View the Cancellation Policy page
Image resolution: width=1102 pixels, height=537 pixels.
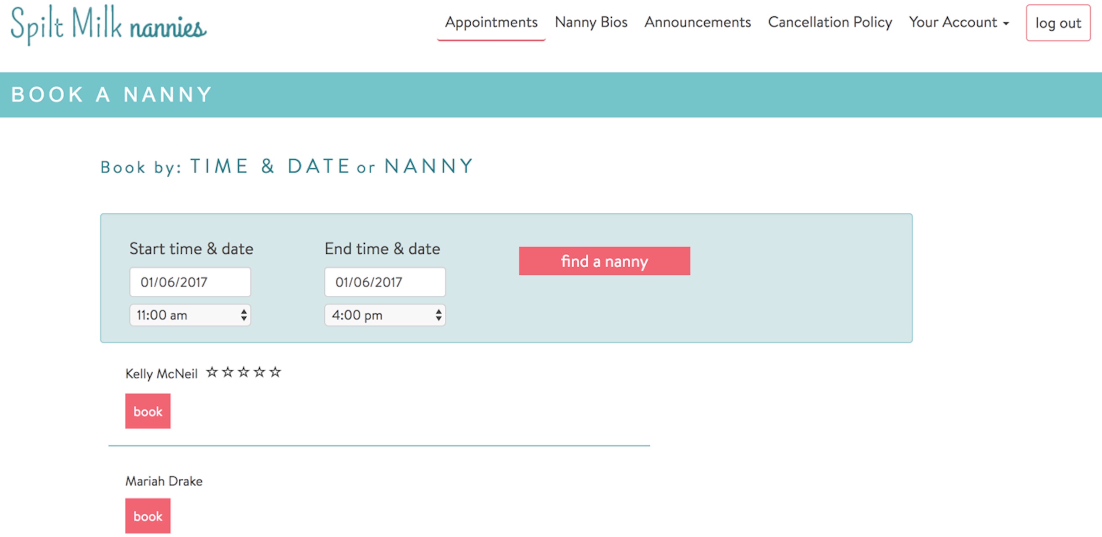click(829, 22)
